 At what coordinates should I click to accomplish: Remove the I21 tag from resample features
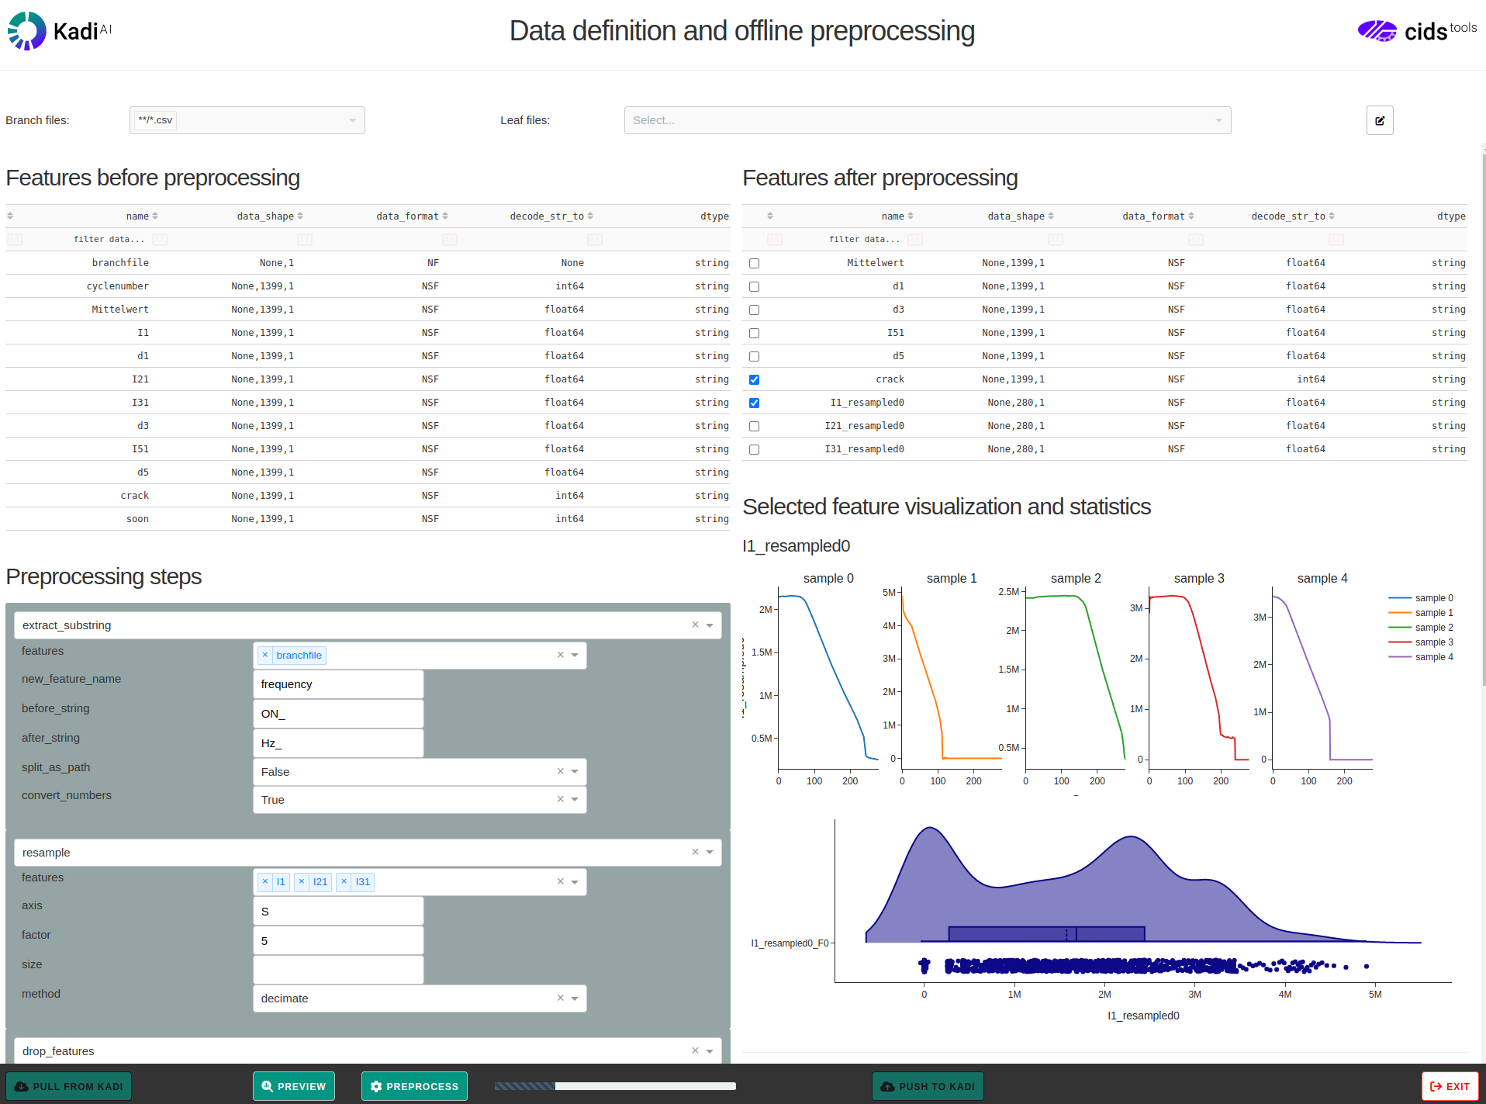(302, 882)
